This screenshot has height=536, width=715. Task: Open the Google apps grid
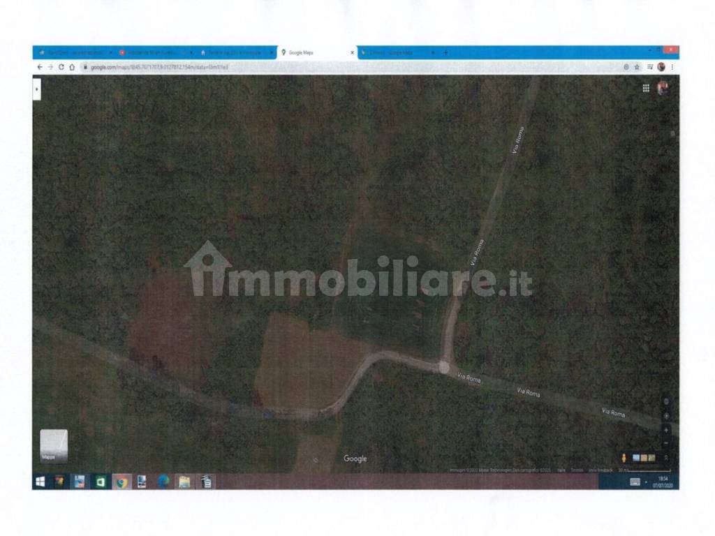point(646,88)
